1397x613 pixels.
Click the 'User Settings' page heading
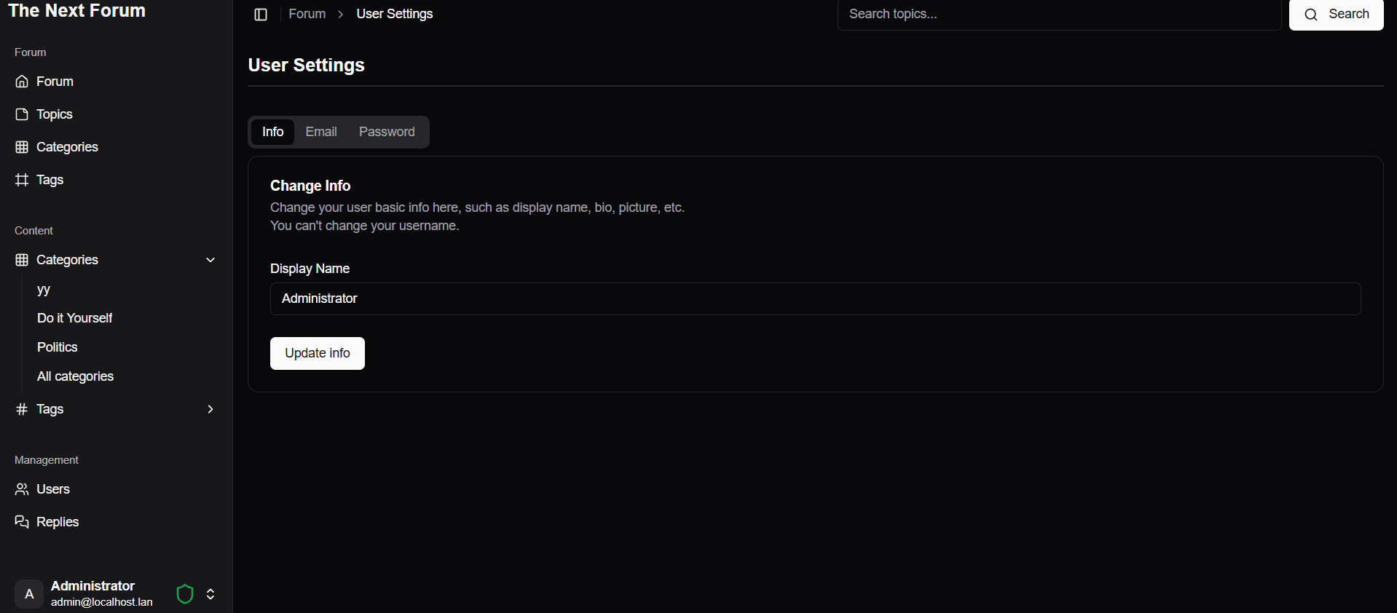pyautogui.click(x=306, y=65)
